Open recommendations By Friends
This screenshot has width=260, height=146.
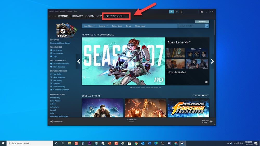point(57,50)
